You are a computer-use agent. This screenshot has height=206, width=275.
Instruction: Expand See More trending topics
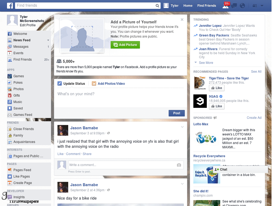[206, 63]
